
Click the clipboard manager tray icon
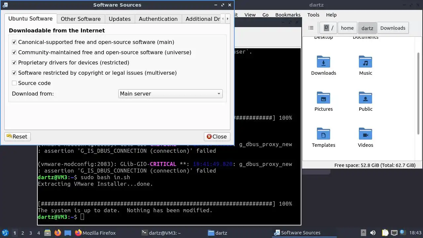[385, 233]
